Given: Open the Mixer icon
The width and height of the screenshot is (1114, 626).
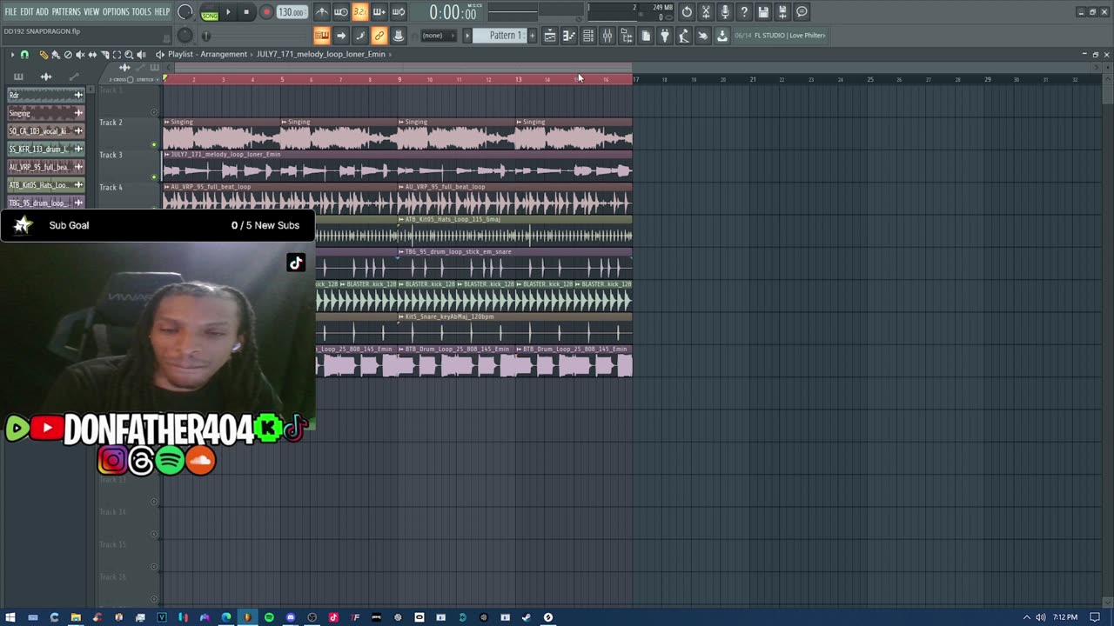Looking at the screenshot, I should point(607,36).
